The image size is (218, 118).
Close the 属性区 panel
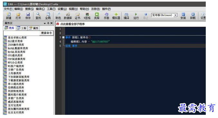[x=52, y=23]
